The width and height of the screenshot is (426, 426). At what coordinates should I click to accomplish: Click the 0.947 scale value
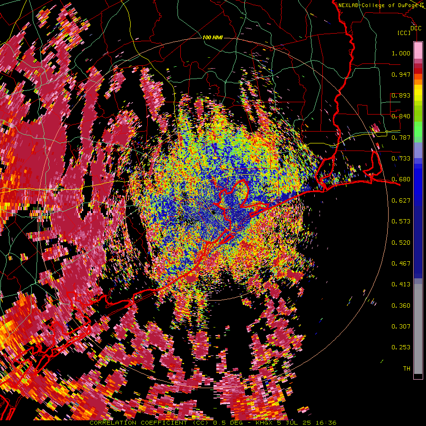pos(401,74)
